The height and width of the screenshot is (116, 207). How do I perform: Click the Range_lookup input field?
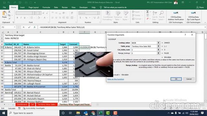pyautogui.click(x=144, y=53)
